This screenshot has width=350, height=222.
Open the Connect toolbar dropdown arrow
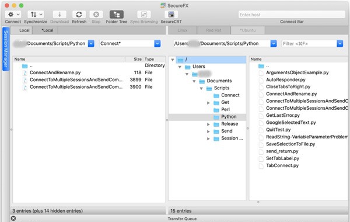tap(18, 15)
